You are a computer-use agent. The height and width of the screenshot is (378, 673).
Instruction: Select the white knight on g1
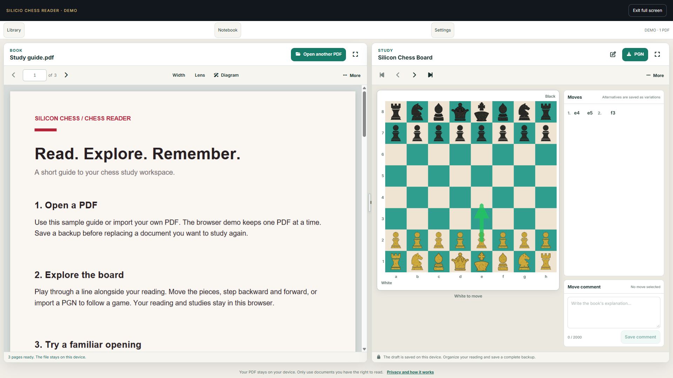[x=524, y=261]
